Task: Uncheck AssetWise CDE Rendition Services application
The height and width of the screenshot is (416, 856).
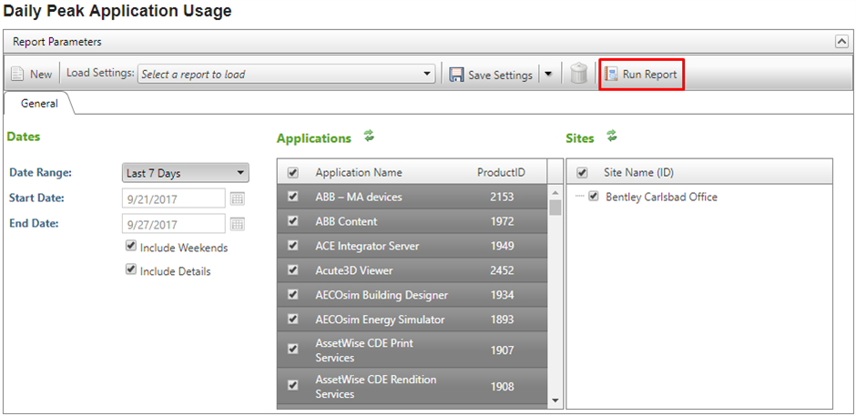Action: tap(292, 385)
